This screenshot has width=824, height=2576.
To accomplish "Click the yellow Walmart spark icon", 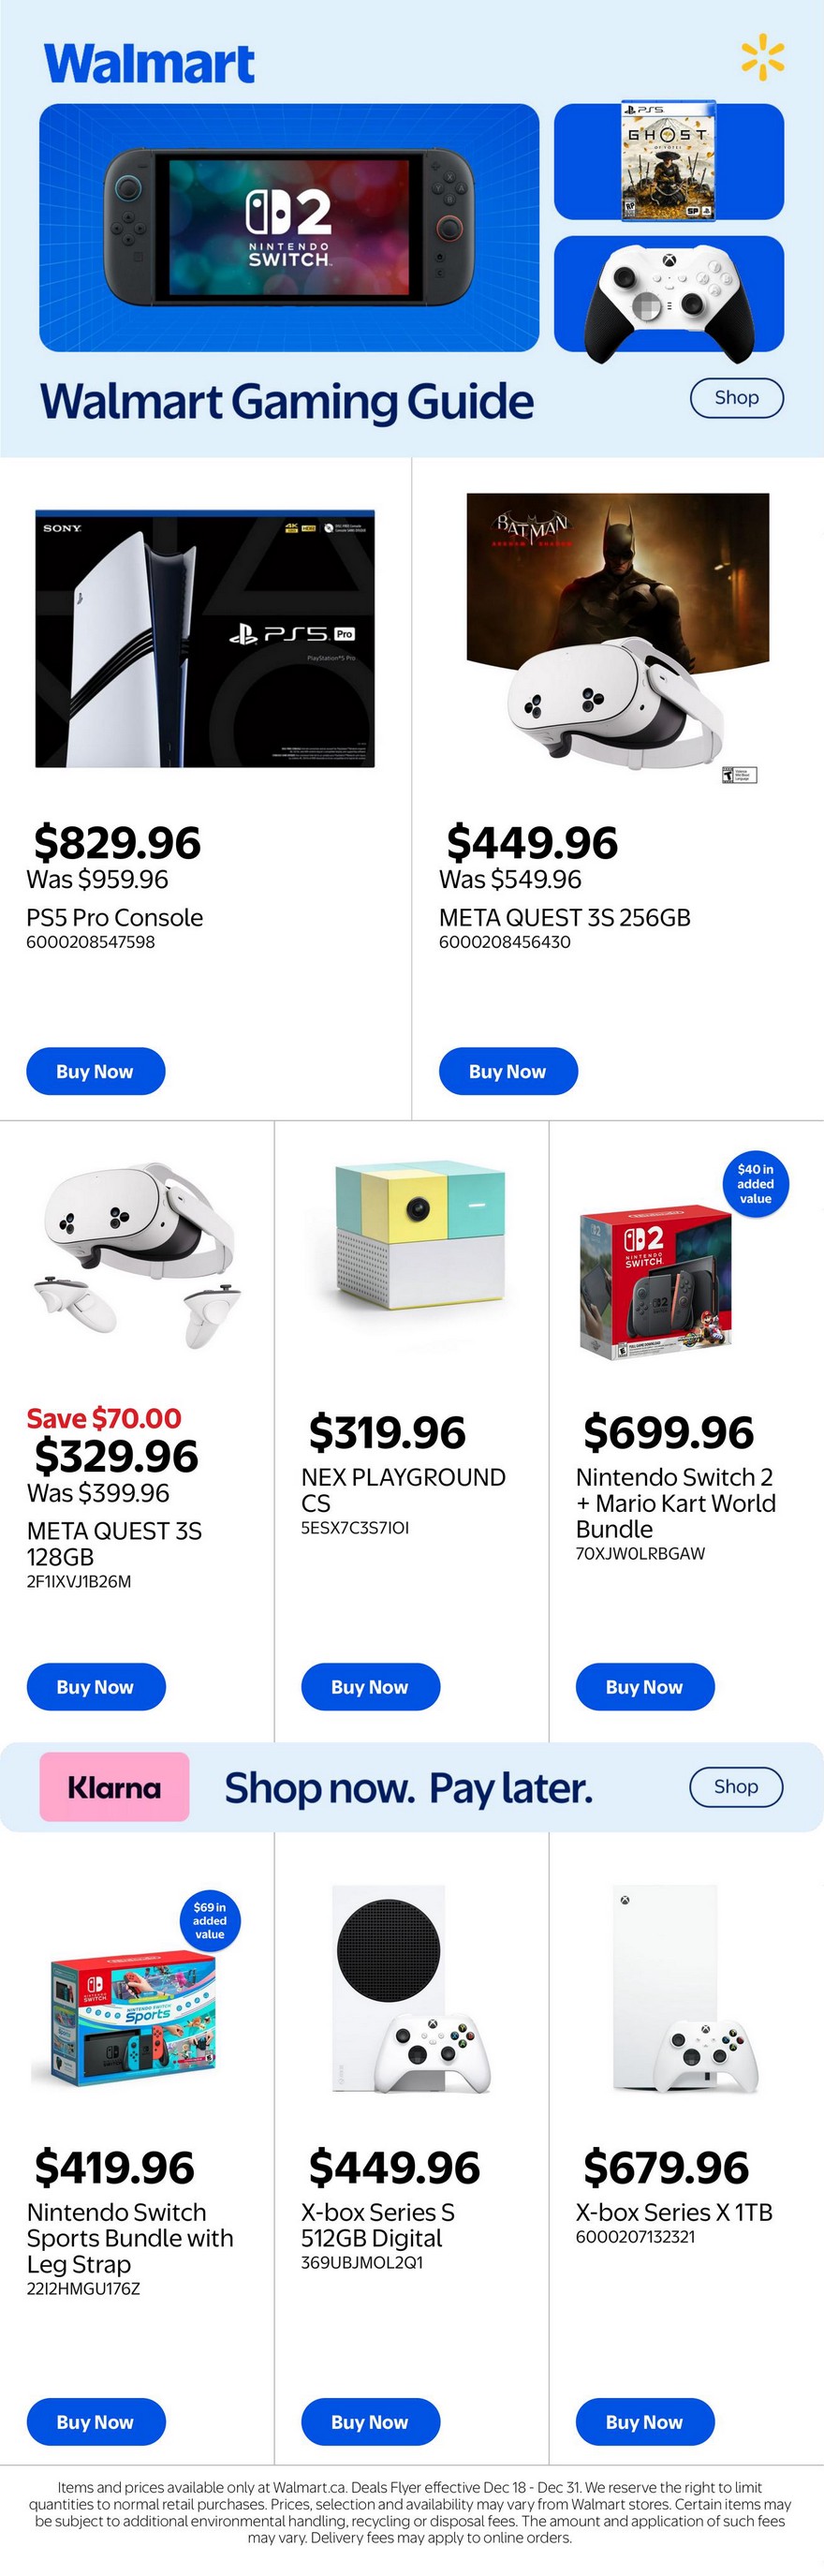I will pos(762,57).
